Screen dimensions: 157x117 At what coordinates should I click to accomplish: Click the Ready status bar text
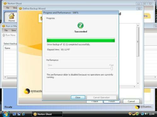8,107
